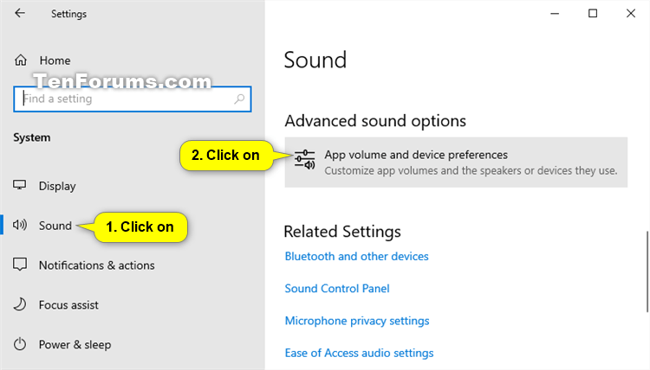The height and width of the screenshot is (370, 650).
Task: Click the Focus assist moon icon
Action: click(x=19, y=304)
